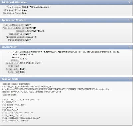Image resolution: width=133 pixels, height=126 pixels.
Task: Select the security_group_id line
Action: pos(28,87)
